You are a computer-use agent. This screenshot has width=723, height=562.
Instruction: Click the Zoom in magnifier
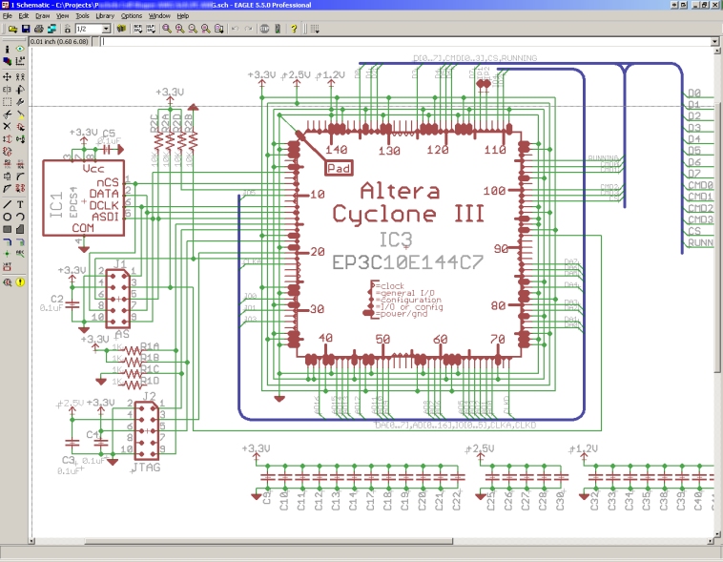[180, 29]
